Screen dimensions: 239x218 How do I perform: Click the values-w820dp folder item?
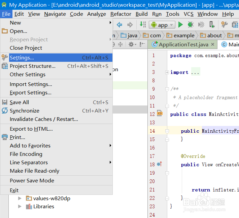48,199
